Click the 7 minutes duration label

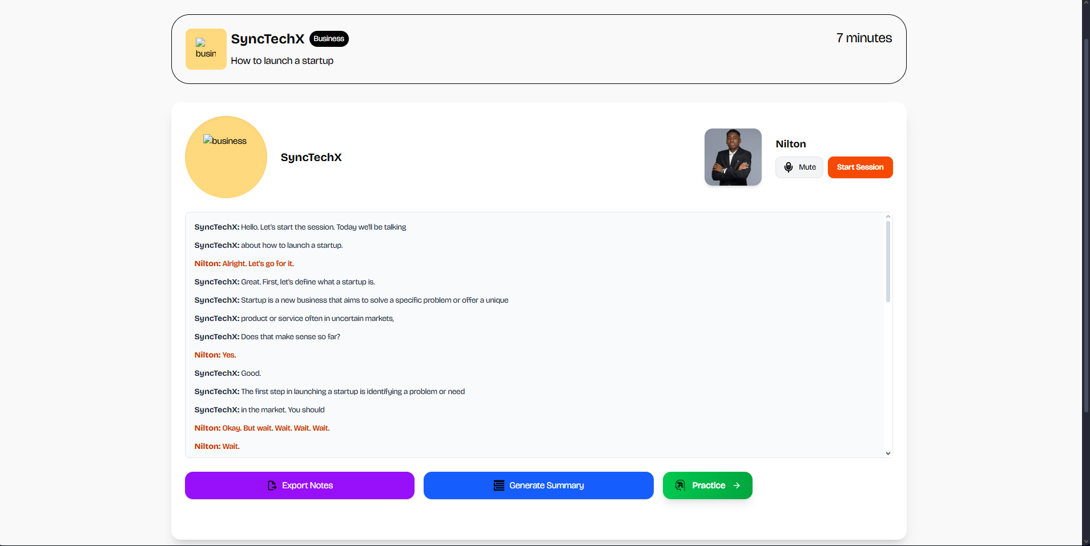pyautogui.click(x=863, y=38)
